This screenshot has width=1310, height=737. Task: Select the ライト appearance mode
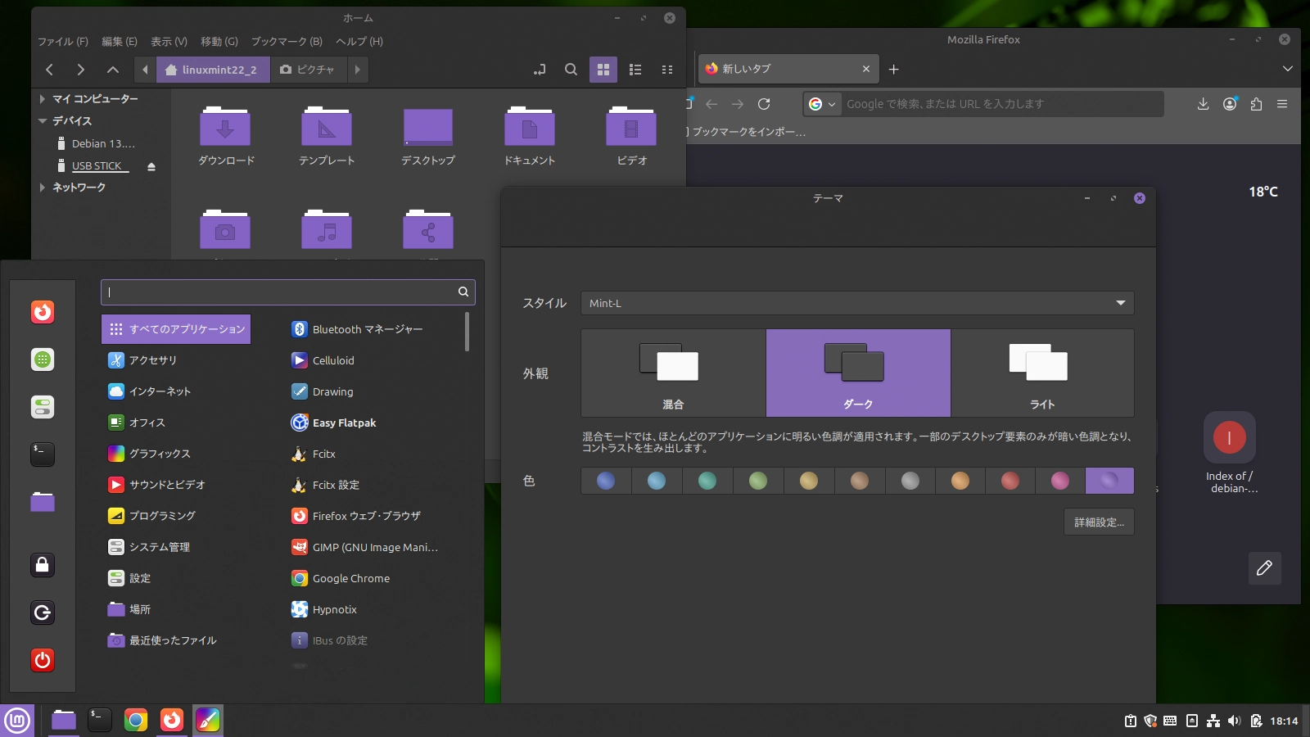[1042, 373]
